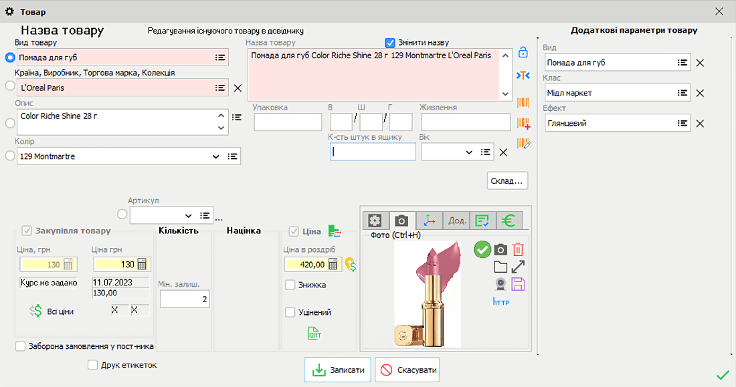Image resolution: width=736 pixels, height=387 pixels.
Task: Open photo from folder icon
Action: (500, 266)
